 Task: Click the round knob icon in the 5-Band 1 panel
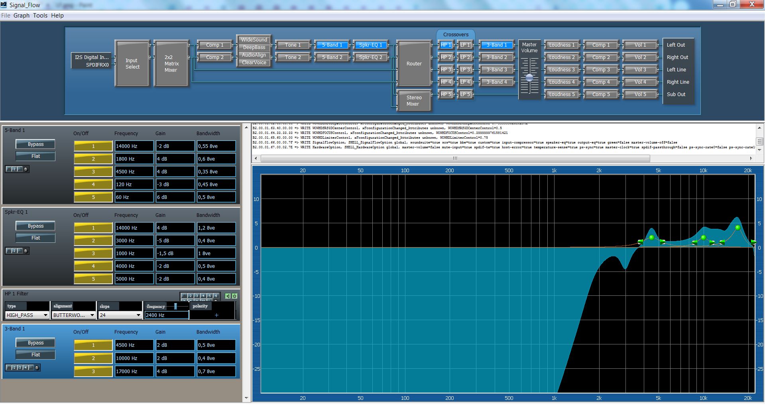coord(26,169)
